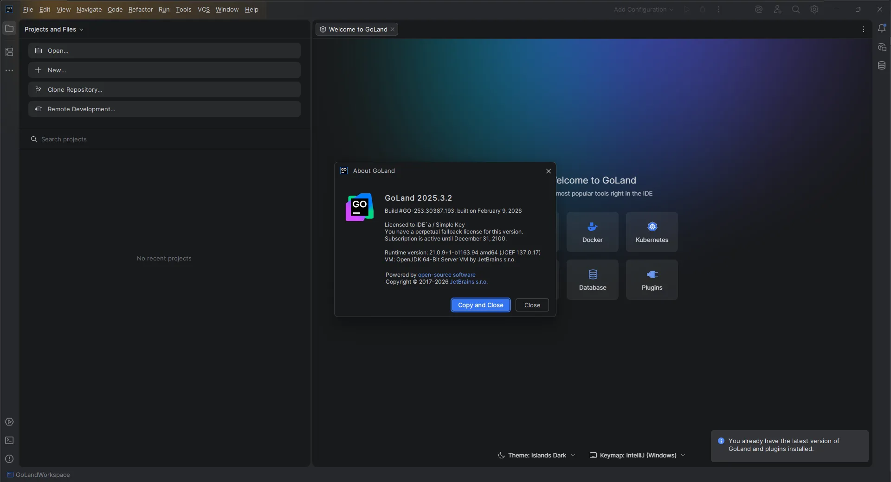The height and width of the screenshot is (482, 891).
Task: Follow the open-source software link
Action: point(446,275)
